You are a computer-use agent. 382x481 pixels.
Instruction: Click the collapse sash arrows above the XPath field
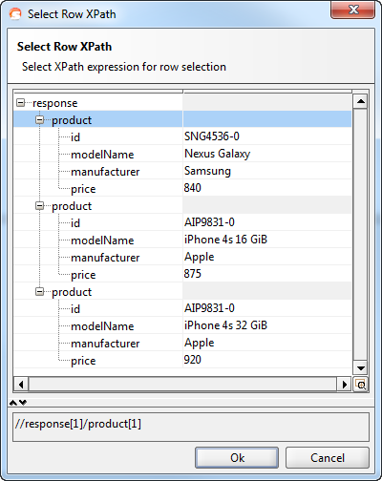point(18,403)
